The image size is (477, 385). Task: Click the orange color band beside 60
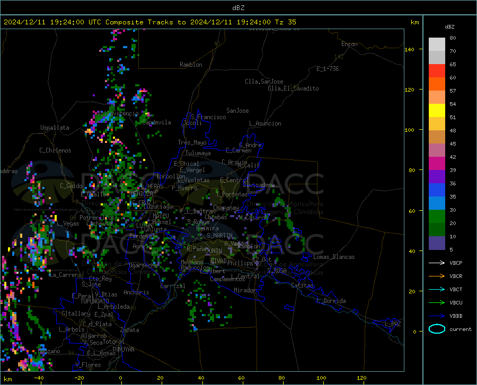click(437, 84)
